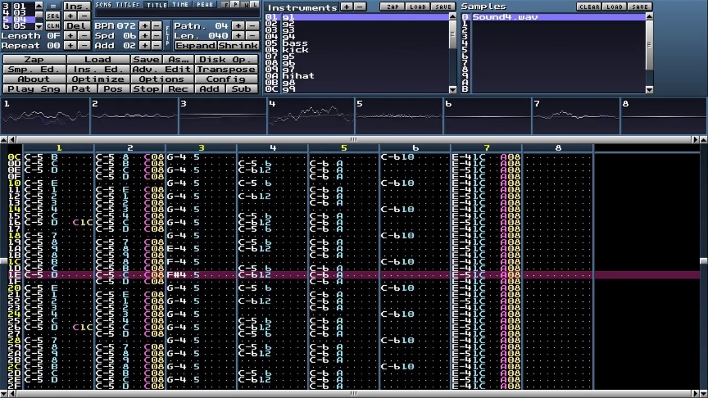Click the SEQ order button
The width and height of the screenshot is (708, 398).
53,16
